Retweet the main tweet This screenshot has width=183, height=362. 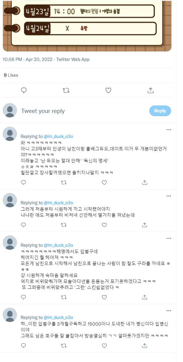(66, 90)
